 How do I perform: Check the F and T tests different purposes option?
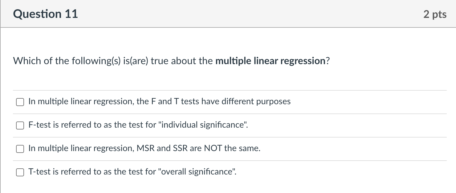20,102
